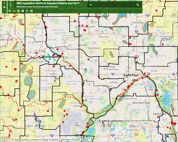Click the 'District 52A' label
Viewport: 178px width, 142px height.
[136, 110]
